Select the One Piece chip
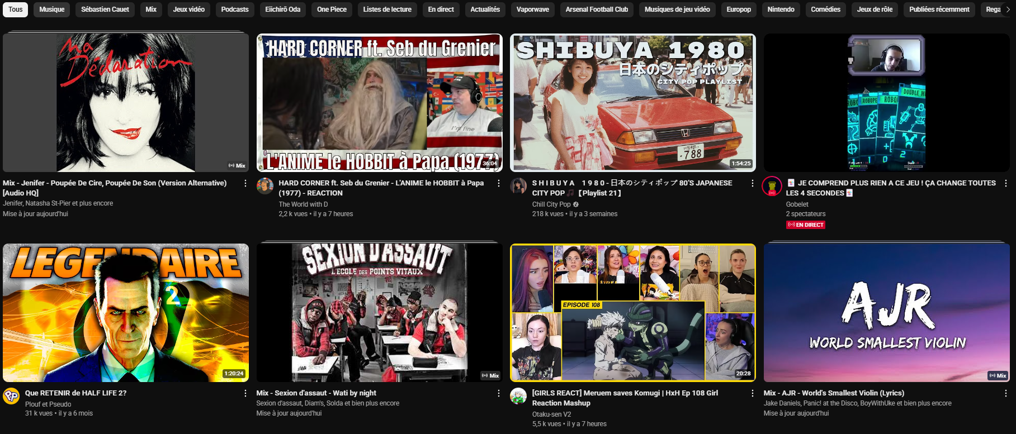 (332, 9)
